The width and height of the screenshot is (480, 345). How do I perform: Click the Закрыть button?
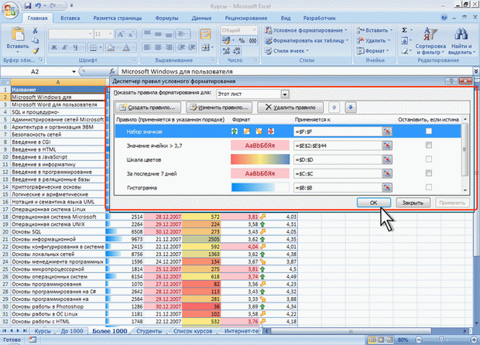pos(413,203)
